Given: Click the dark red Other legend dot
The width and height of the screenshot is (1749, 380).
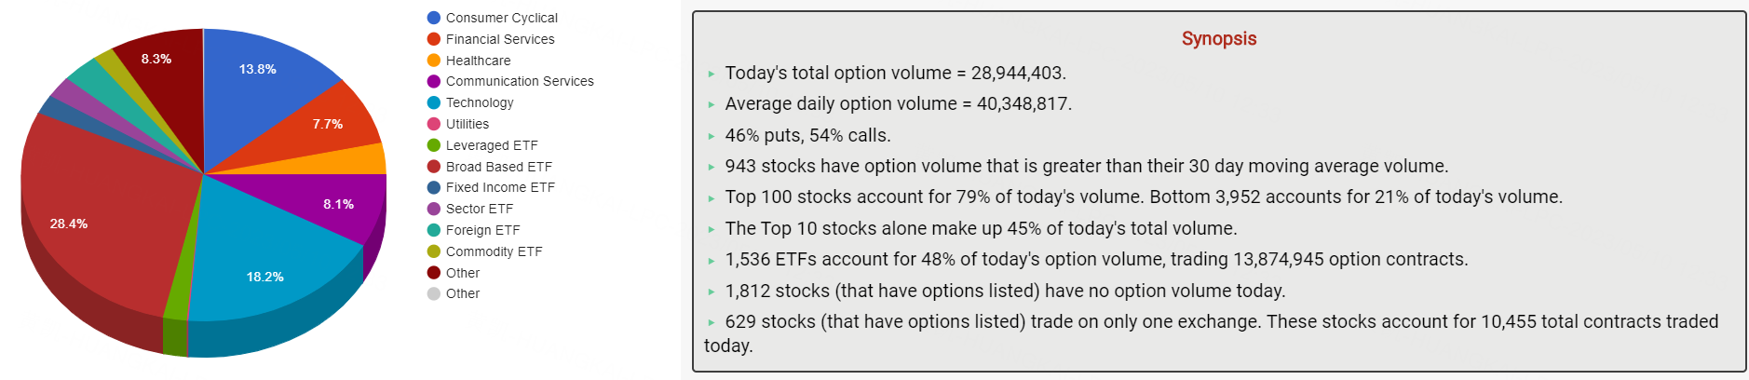Looking at the screenshot, I should click(434, 273).
